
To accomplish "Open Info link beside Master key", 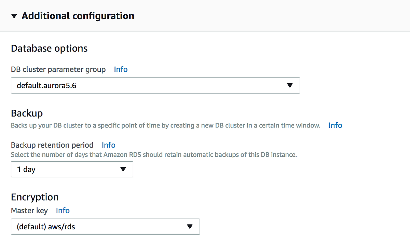I will pos(63,210).
